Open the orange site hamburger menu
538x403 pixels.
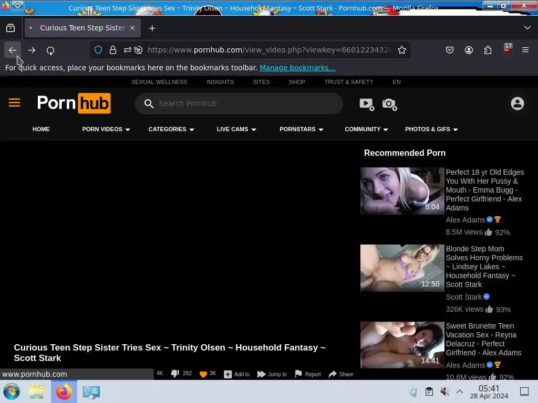tap(14, 102)
